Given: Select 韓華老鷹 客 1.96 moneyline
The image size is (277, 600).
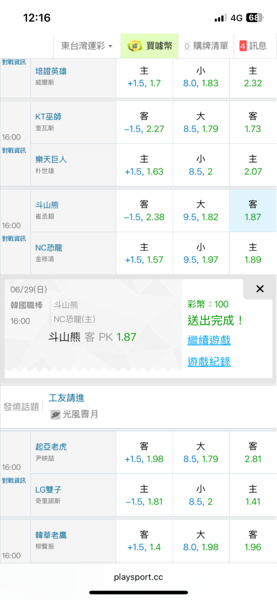Looking at the screenshot, I should (x=253, y=541).
